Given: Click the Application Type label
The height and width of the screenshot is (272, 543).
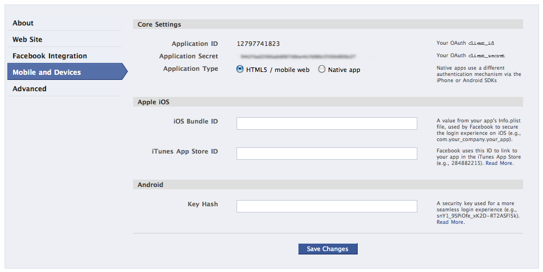Looking at the screenshot, I should (190, 69).
